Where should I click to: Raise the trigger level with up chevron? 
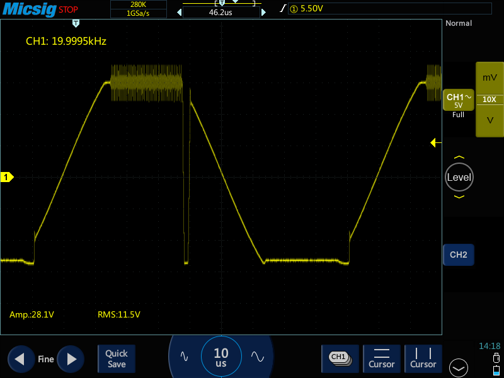459,157
